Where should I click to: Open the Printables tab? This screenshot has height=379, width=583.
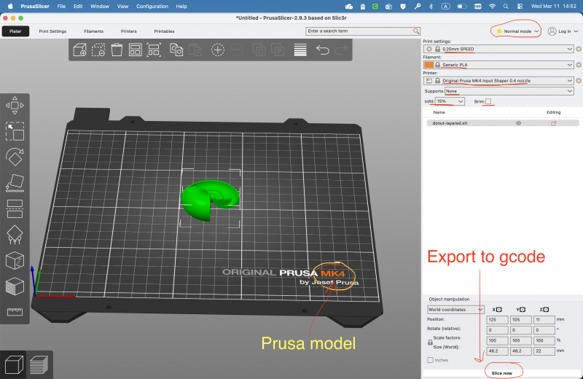(x=165, y=31)
